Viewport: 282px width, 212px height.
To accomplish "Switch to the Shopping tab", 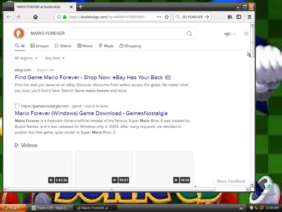I will point(130,46).
